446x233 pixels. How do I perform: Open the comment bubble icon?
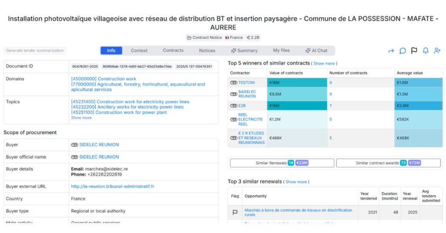click(403, 51)
